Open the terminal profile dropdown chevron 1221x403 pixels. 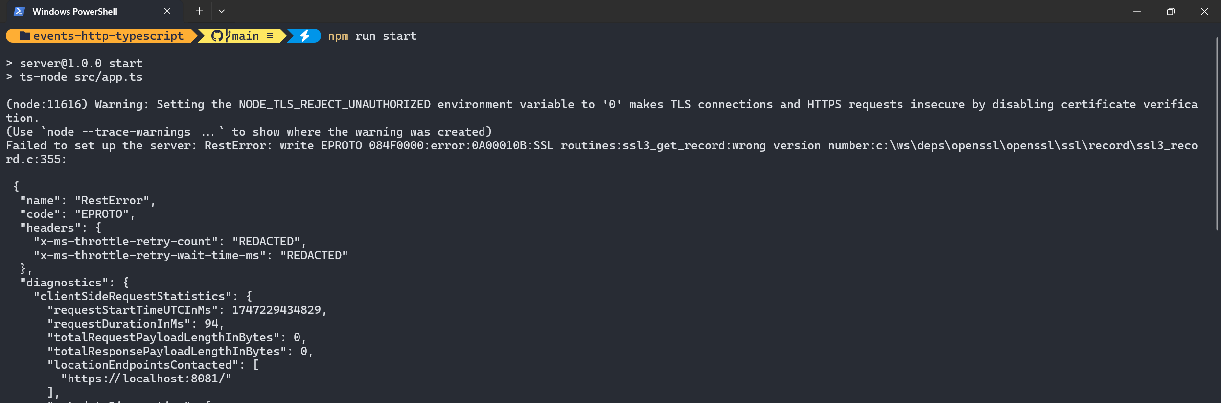coord(223,11)
